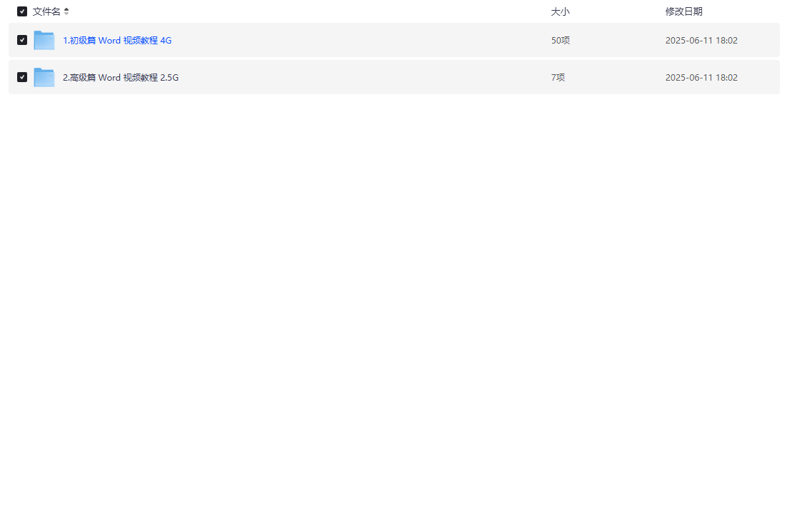Viewport: 787px width, 519px height.
Task: Deselect the 1.初级篇 Word 视频教程 checkbox
Action: 22,40
